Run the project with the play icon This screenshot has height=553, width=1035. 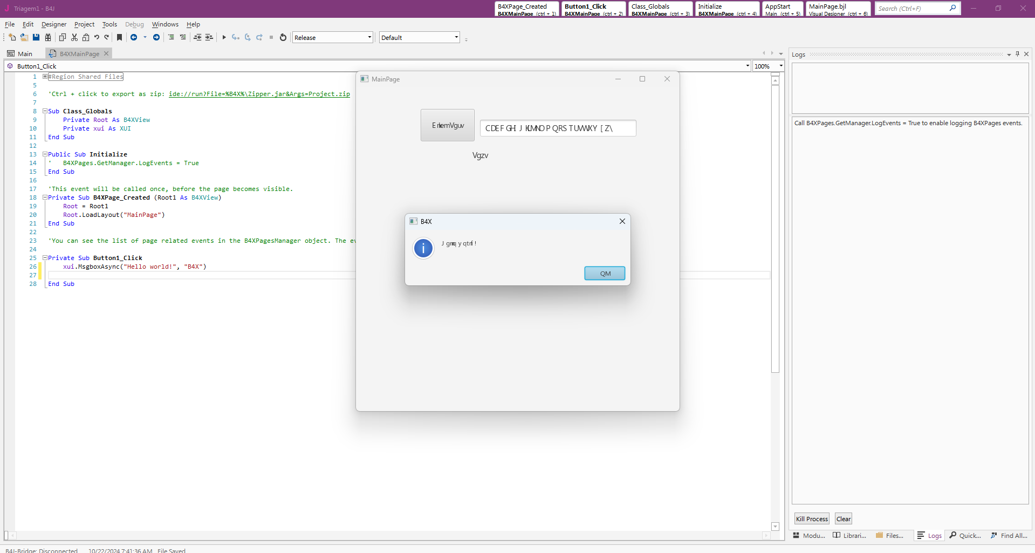click(224, 37)
